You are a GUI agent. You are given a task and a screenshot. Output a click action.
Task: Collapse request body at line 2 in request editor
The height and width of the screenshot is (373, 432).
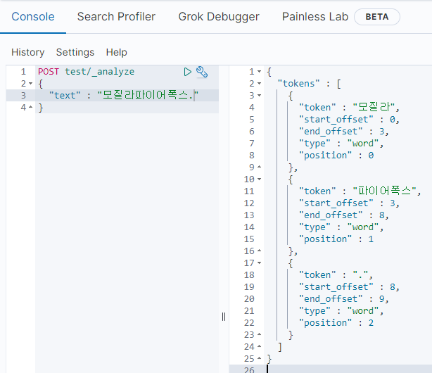tap(30, 84)
